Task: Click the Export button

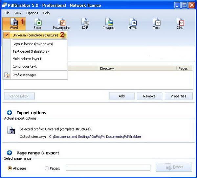Action: [174, 167]
